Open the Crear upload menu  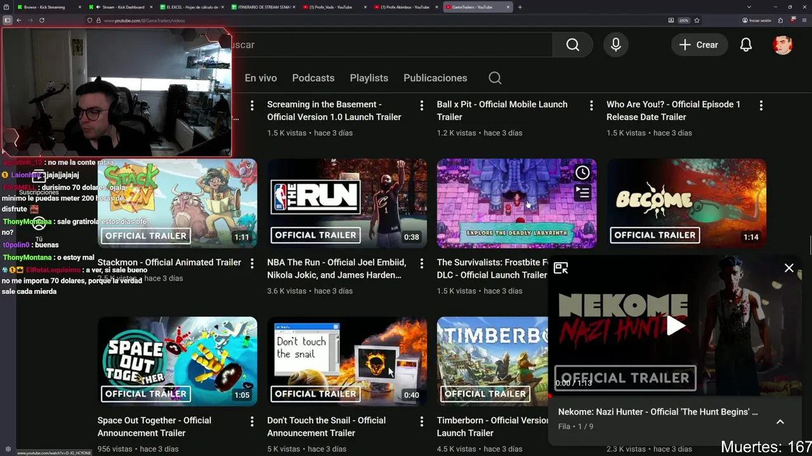(x=699, y=45)
